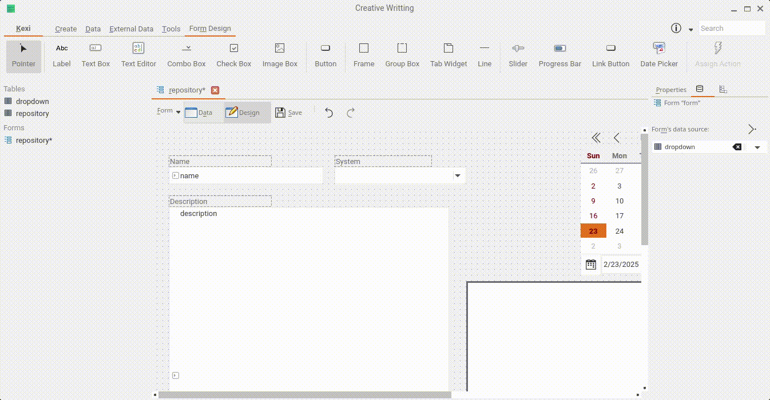
Task: Open the calendar popup icon button
Action: (591, 264)
